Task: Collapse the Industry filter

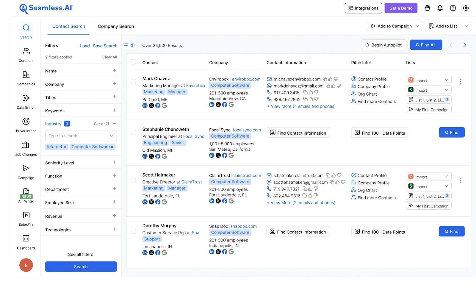Action: (115, 123)
